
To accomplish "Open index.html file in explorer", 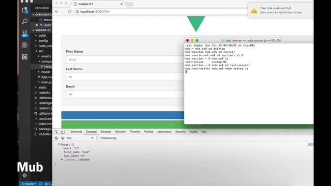I will point(43,124).
